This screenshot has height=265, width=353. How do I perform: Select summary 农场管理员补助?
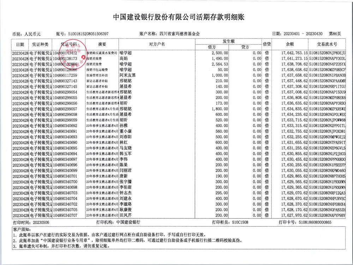(97, 76)
